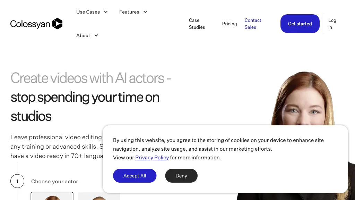Screen dimensions: 355x200
Task: Click the About dropdown chevron
Action: [x=96, y=35]
